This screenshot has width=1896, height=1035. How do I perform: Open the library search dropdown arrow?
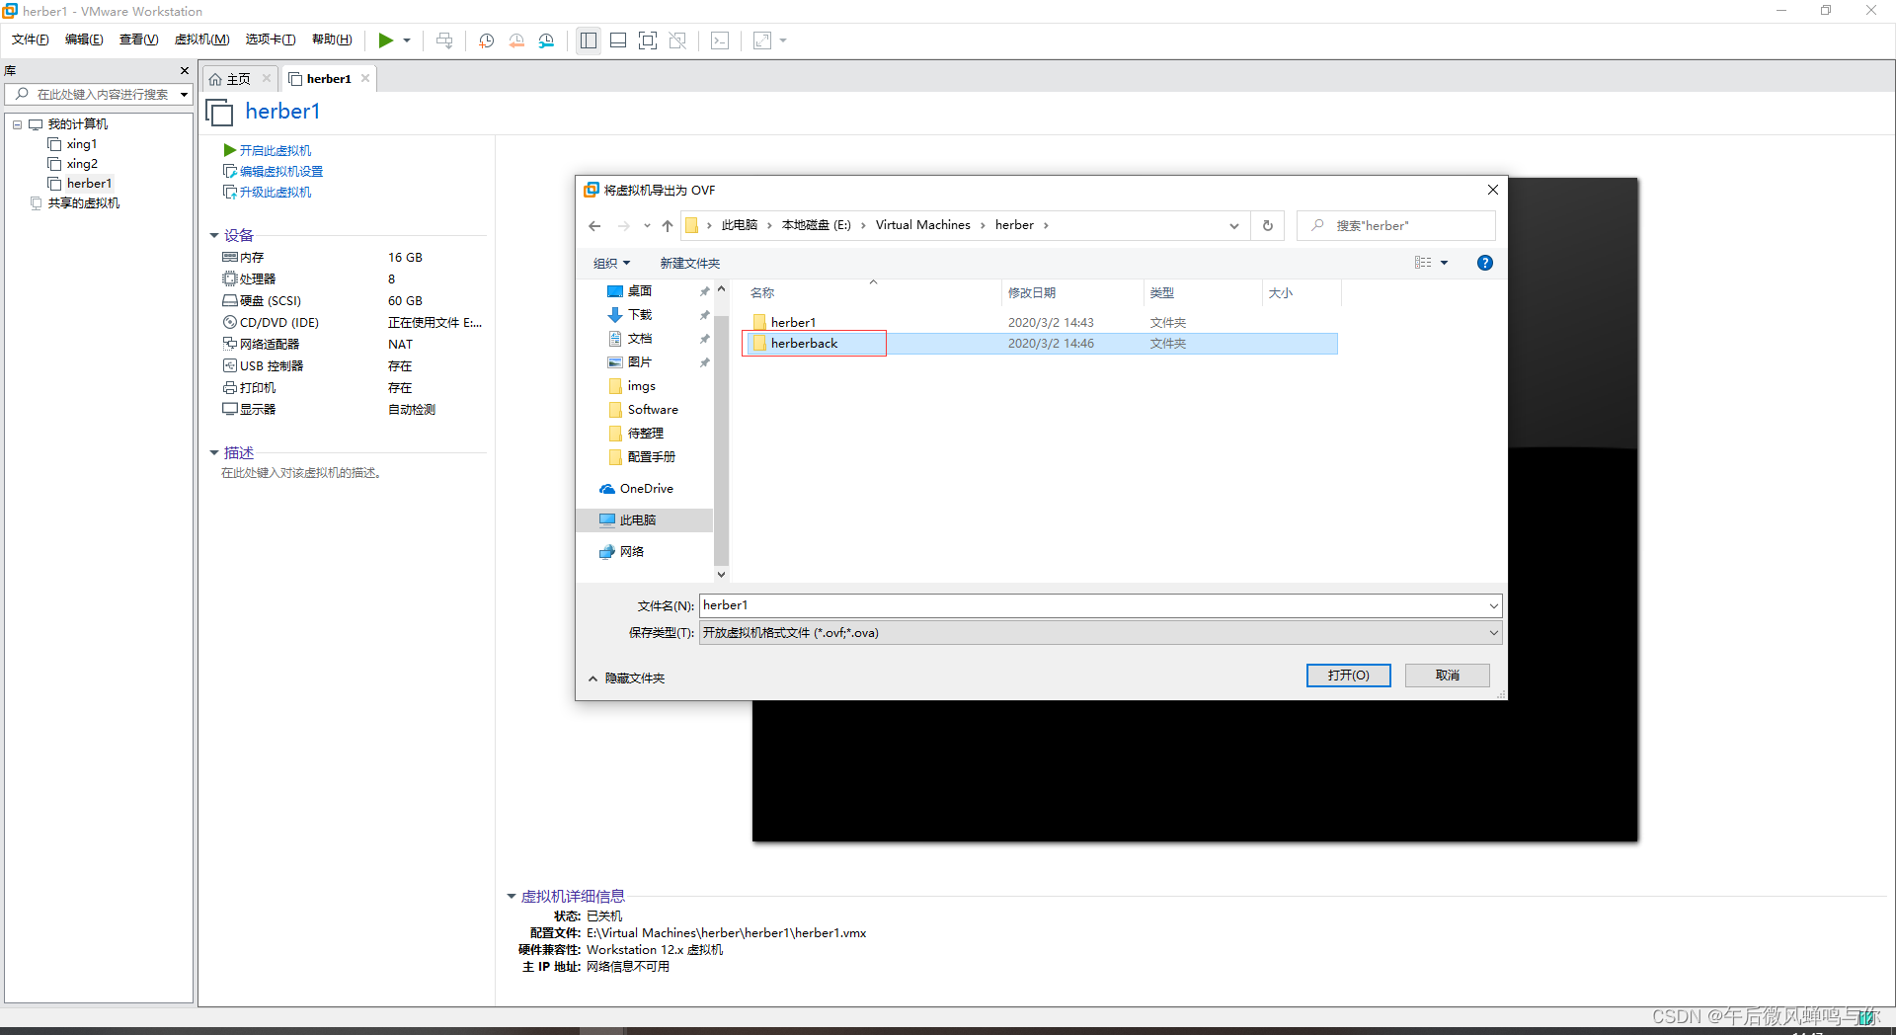click(x=184, y=94)
